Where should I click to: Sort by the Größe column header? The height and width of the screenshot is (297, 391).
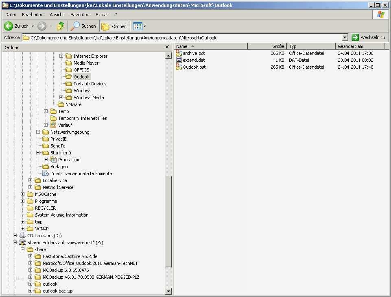point(267,46)
